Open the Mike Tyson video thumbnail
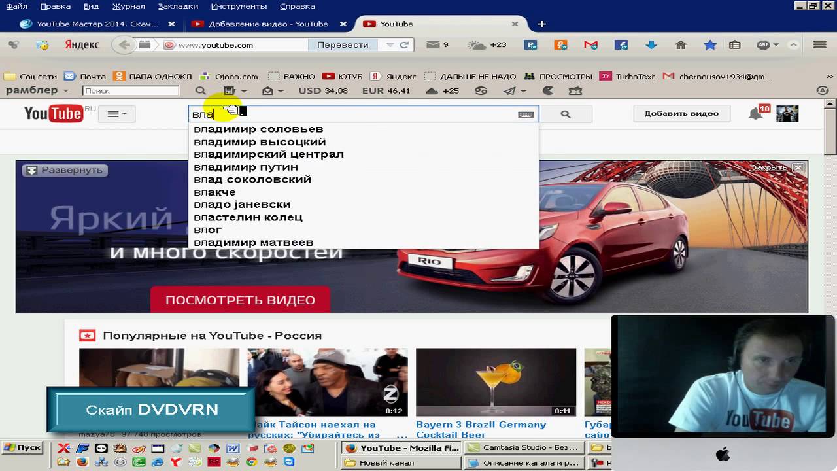Screen dimensions: 837x471 [x=328, y=382]
